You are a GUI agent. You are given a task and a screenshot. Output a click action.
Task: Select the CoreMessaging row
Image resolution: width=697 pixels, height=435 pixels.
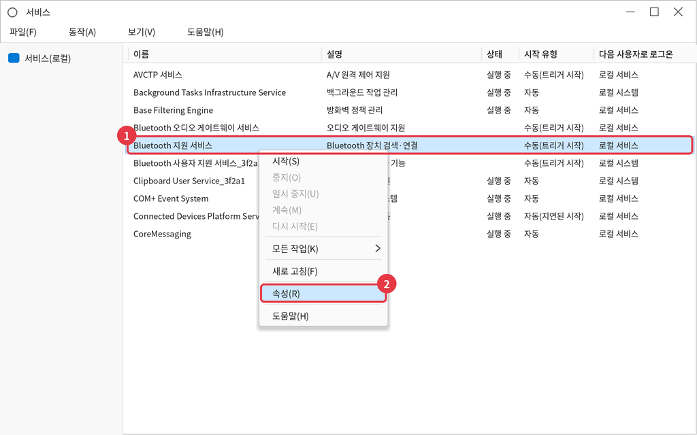click(409, 234)
